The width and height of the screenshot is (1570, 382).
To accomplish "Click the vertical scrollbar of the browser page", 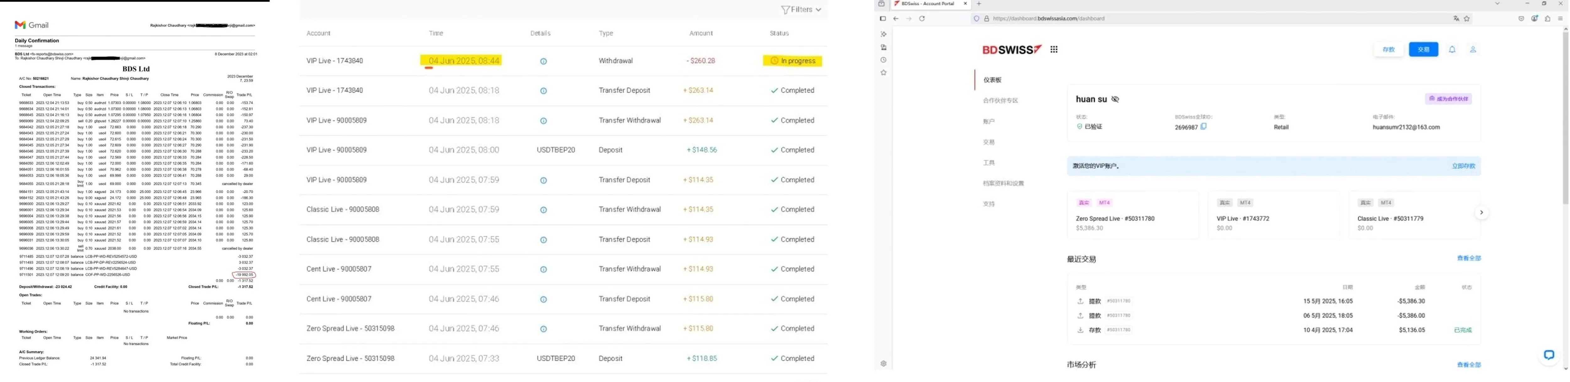I will click(x=1565, y=118).
